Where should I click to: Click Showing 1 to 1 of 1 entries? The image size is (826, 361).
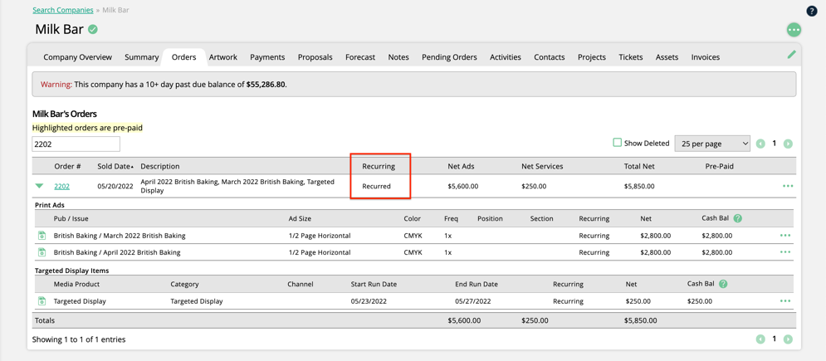(x=79, y=339)
